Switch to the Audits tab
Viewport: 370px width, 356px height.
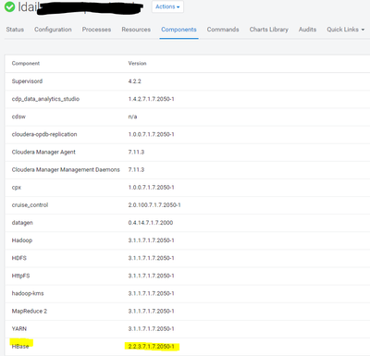(x=307, y=30)
